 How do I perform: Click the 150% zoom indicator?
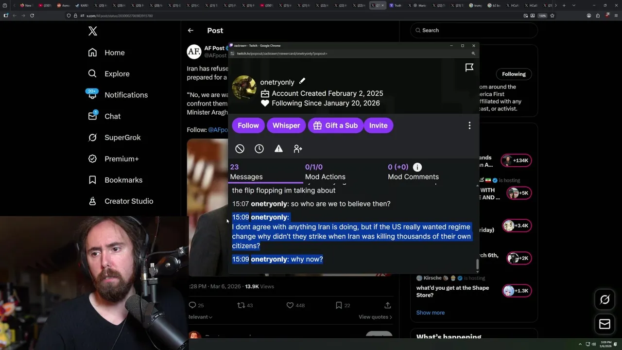542,16
